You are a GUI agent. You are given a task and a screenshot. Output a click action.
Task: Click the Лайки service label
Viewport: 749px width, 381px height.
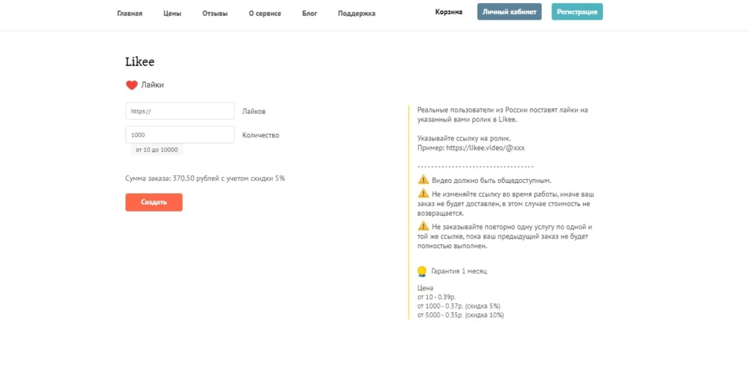click(x=152, y=85)
